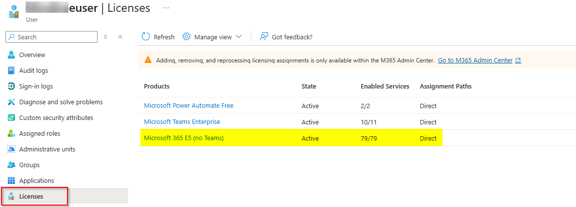Click the Overview person icon
Screen dimensions: 576x207
coord(12,55)
